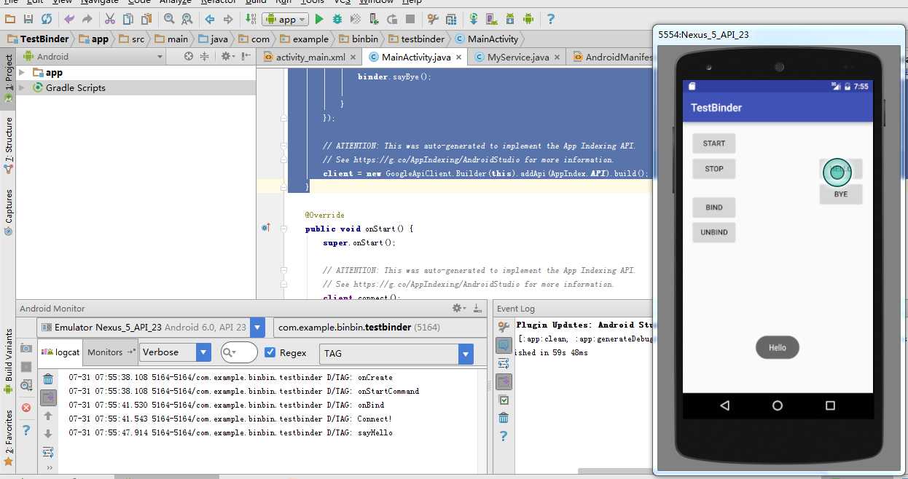Click the logcat more options chevrons
Viewport: 908px width, 479px height.
[x=49, y=467]
